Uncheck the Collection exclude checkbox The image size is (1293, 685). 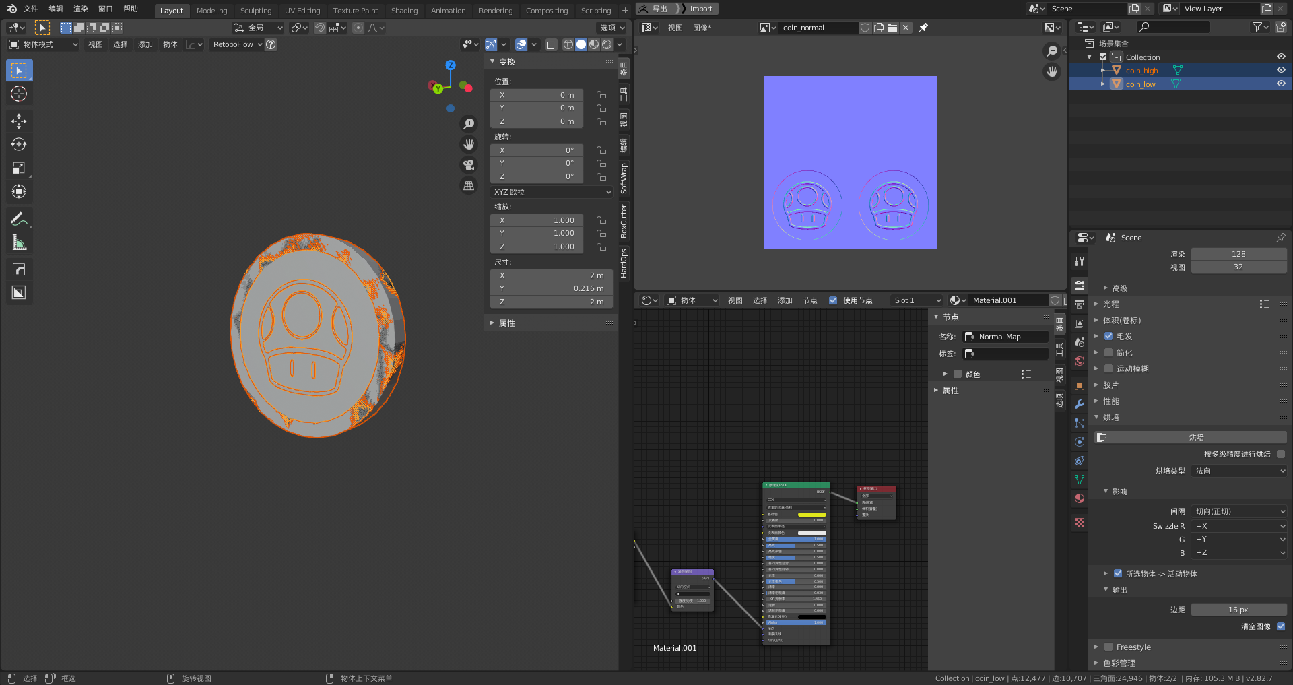(x=1103, y=57)
